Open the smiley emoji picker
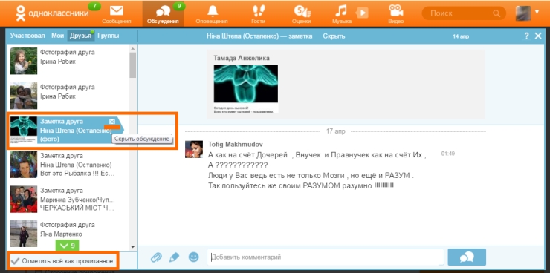This screenshot has width=550, height=273. click(193, 257)
